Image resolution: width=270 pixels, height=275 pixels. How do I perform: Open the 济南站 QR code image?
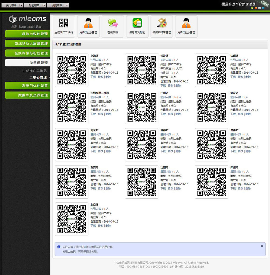point(212,145)
